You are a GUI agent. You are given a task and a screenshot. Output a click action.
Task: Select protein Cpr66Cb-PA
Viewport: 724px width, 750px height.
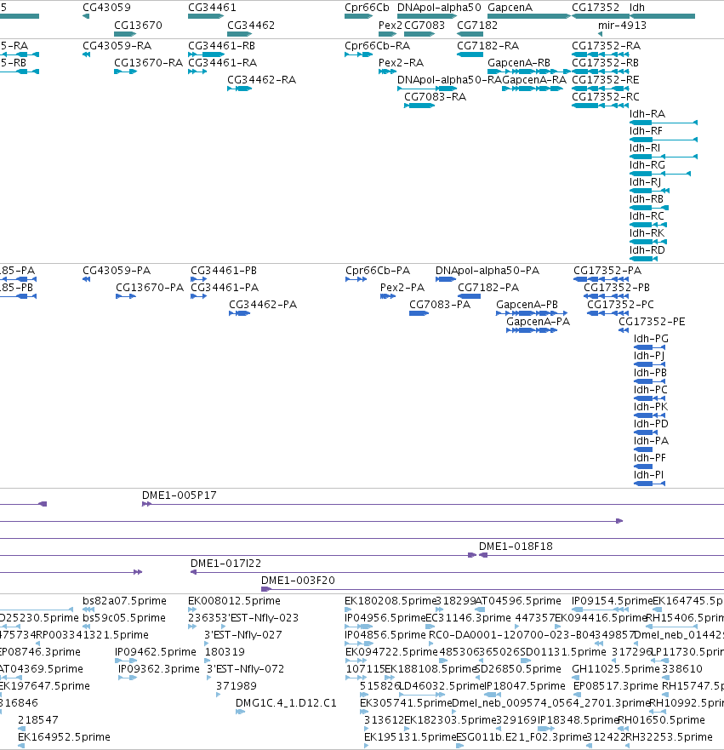point(378,271)
